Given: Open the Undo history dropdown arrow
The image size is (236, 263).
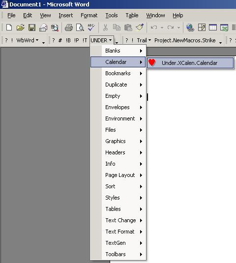Looking at the screenshot, I should click(x=162, y=28).
